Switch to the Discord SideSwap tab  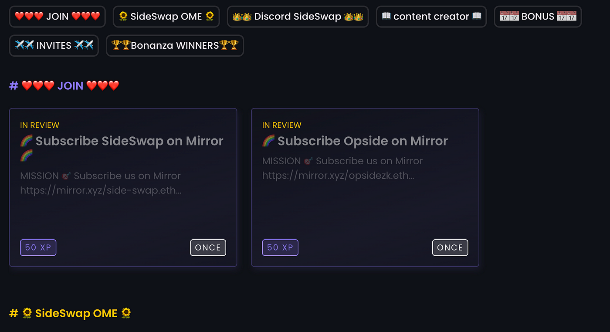pos(298,17)
